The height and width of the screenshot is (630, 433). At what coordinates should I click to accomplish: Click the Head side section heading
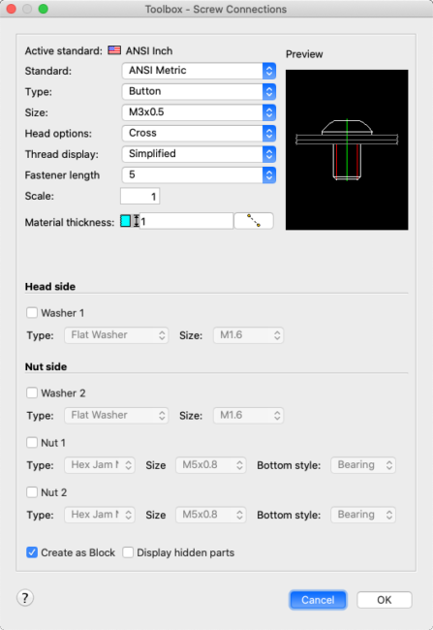click(x=50, y=287)
